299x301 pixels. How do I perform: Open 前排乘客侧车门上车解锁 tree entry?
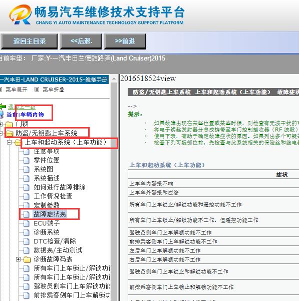pyautogui.click(x=72, y=295)
